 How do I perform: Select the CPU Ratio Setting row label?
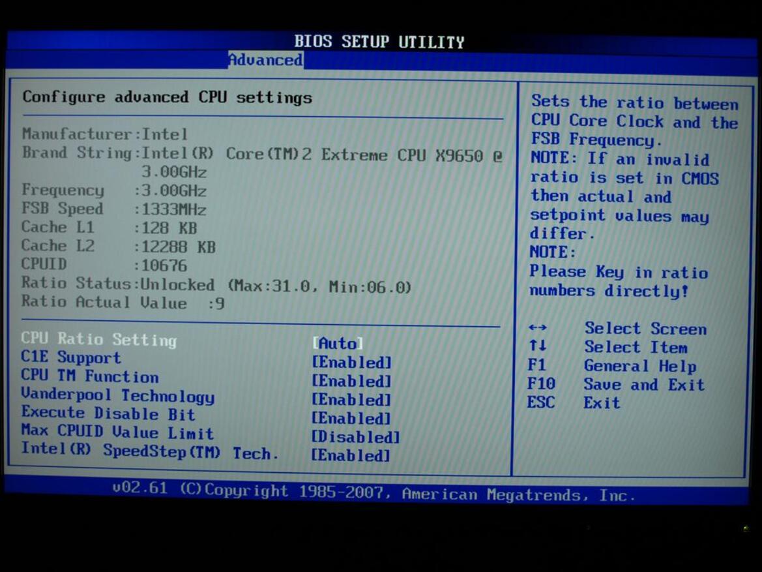click(98, 340)
